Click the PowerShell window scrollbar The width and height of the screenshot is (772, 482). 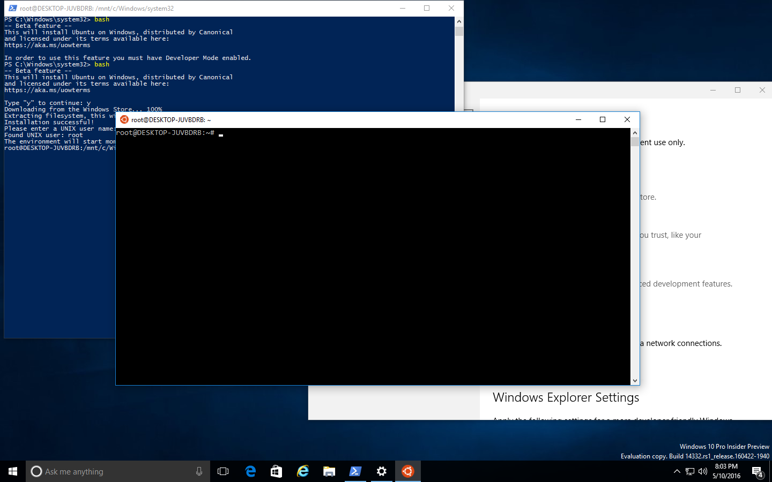point(458,31)
